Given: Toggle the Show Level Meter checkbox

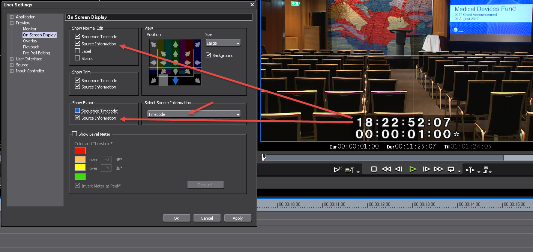Looking at the screenshot, I should click(74, 134).
